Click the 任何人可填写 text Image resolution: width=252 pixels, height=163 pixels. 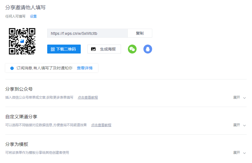pyautogui.click(x=15, y=16)
